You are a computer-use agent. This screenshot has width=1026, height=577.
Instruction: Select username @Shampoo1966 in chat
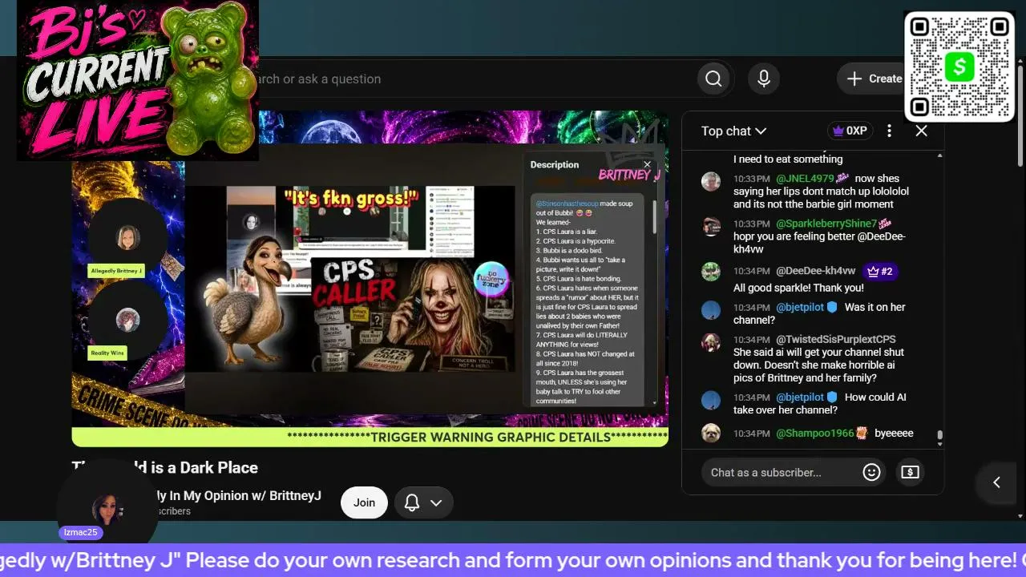pos(815,433)
